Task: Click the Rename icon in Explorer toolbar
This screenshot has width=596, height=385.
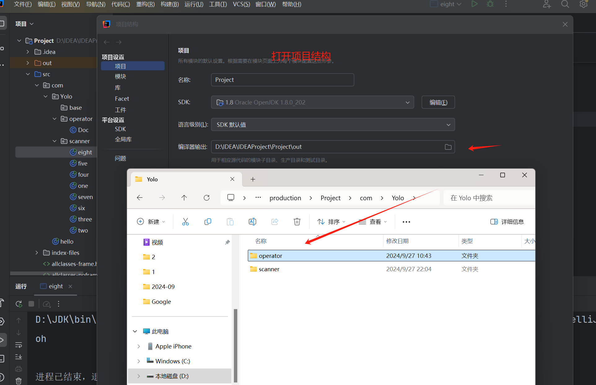Action: pos(252,222)
